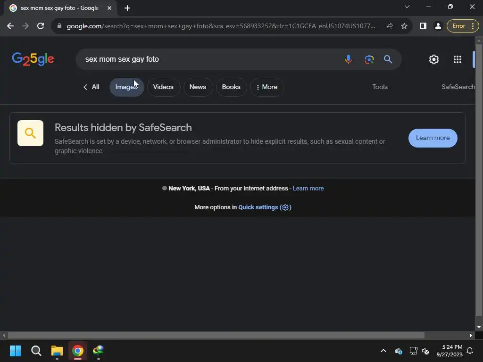Switch to the Videos tab
This screenshot has width=483, height=362.
pyautogui.click(x=163, y=87)
